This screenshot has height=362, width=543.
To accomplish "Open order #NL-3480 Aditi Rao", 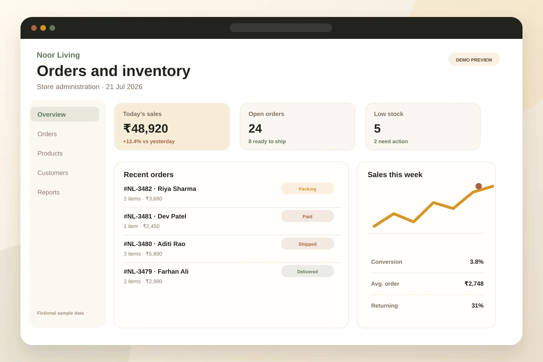I will coord(154,244).
